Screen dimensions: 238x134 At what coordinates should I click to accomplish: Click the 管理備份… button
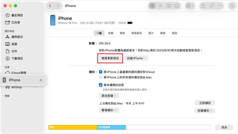(x=109, y=110)
